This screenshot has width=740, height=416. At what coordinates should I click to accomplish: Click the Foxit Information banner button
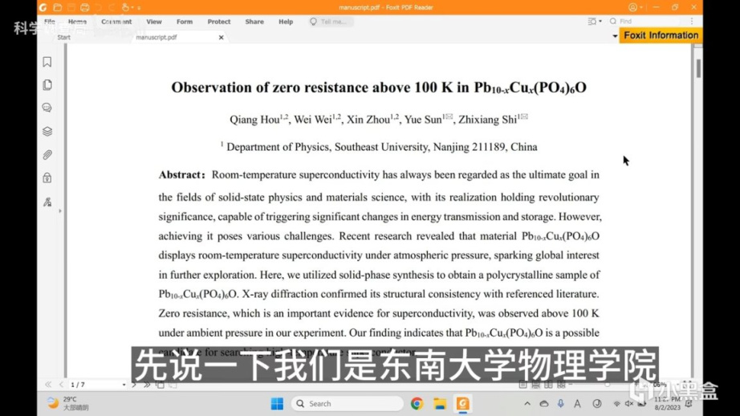tap(661, 35)
